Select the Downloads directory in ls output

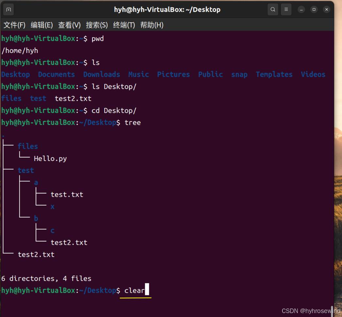(x=102, y=74)
